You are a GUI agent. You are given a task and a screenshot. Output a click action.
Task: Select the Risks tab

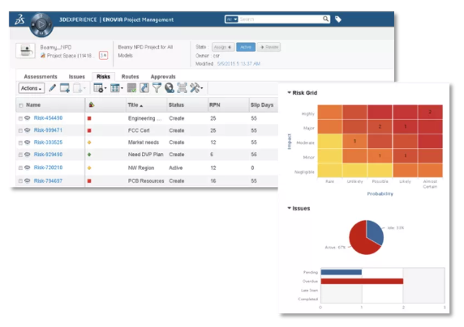point(103,77)
